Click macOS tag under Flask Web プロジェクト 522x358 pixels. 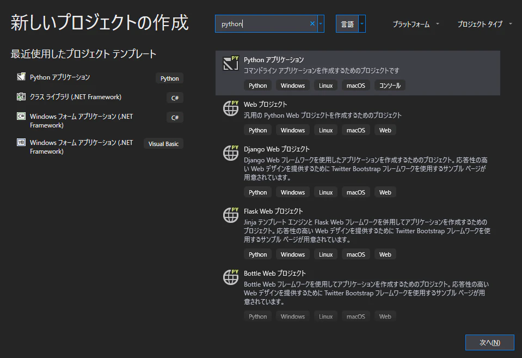[355, 254]
